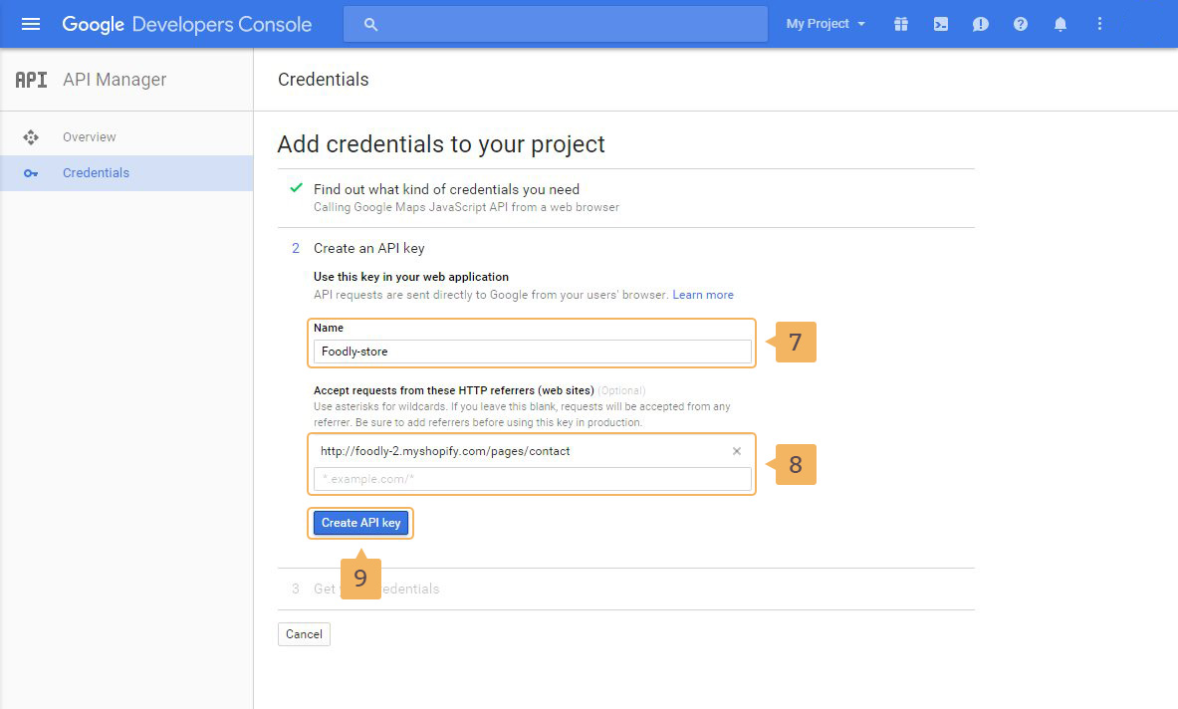1178x709 pixels.
Task: Open the hamburger navigation menu
Action: 31,24
